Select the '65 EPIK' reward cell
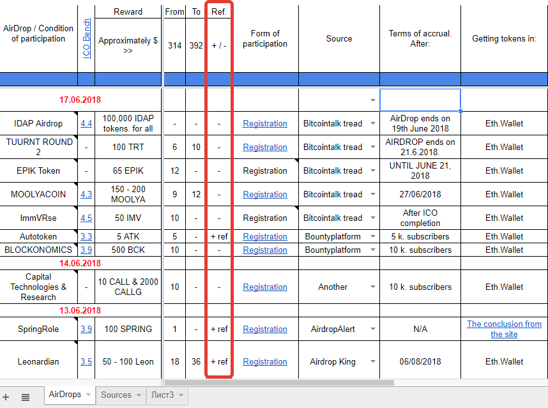 point(128,170)
